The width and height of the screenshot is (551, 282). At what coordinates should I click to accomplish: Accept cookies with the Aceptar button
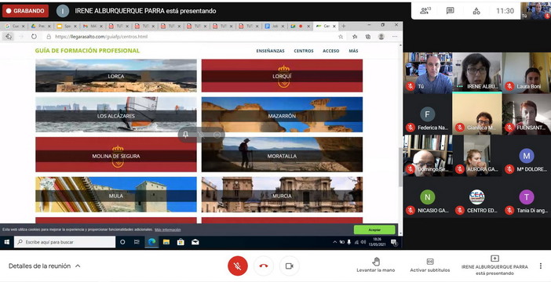click(374, 230)
